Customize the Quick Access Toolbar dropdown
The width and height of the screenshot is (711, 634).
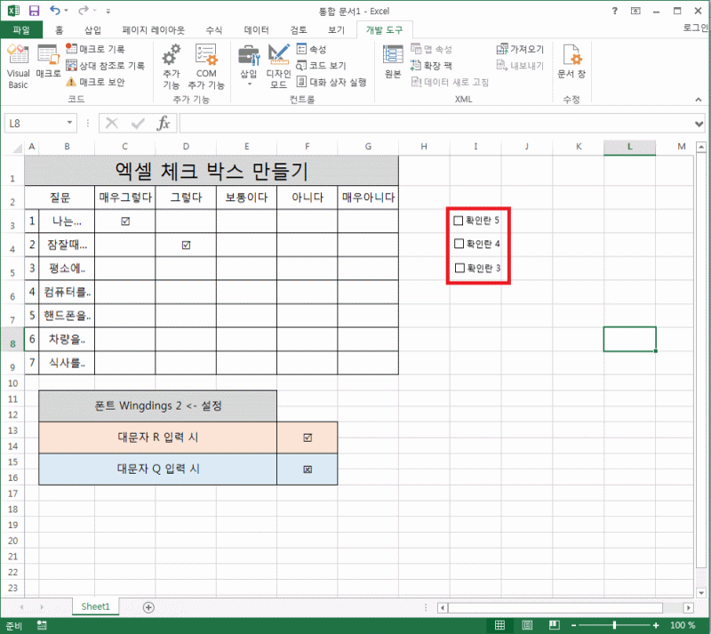click(x=108, y=11)
